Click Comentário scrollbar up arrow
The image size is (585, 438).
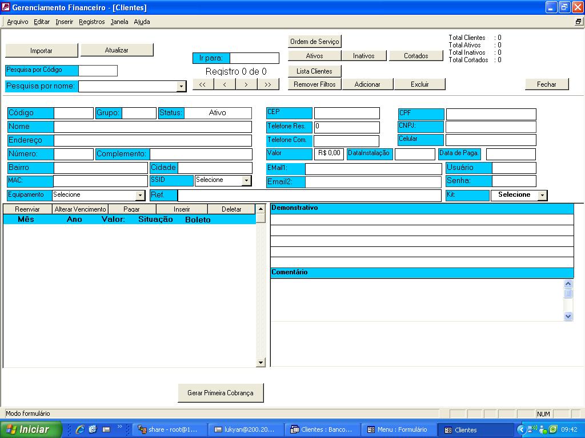(x=568, y=284)
